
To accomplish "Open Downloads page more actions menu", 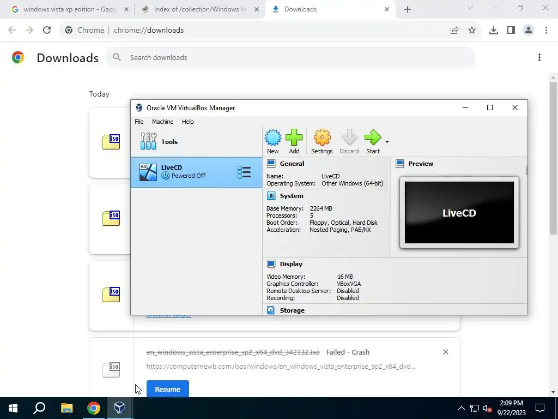I will click(539, 57).
